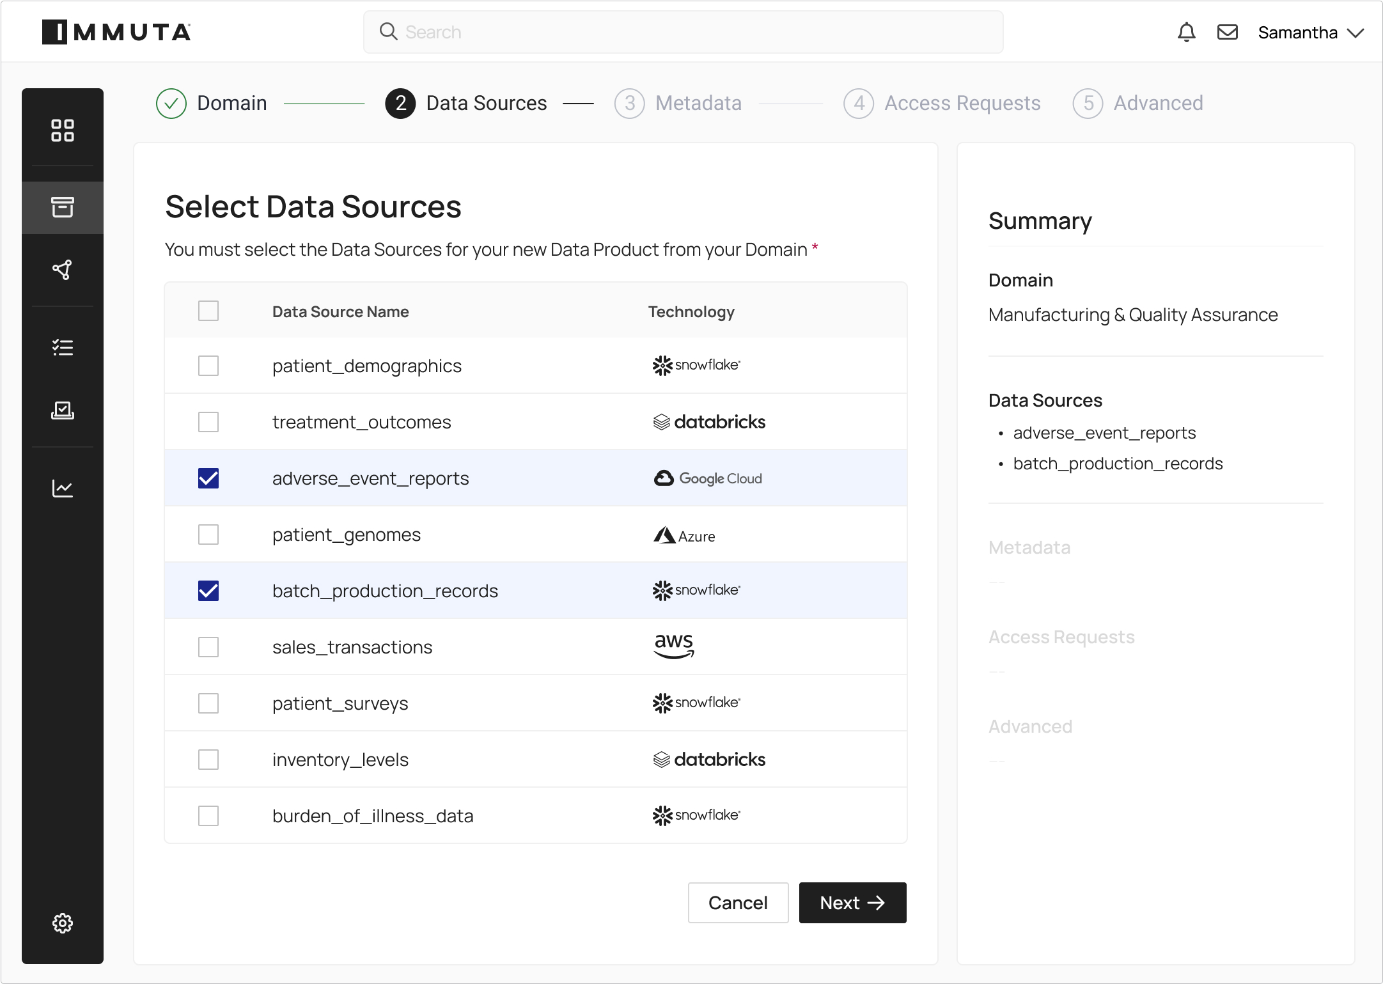Screen dimensions: 1383x984
Task: Click into the Search field
Action: pyautogui.click(x=683, y=32)
